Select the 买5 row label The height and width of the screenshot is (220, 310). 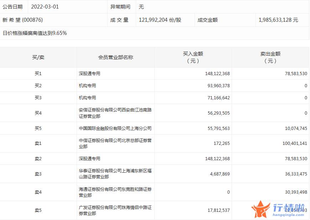(x=38, y=129)
